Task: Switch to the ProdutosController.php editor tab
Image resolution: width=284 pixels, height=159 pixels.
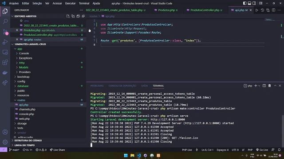Action: (x=205, y=10)
